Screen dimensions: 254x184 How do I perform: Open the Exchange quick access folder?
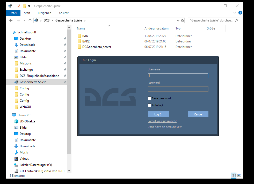(x=26, y=70)
